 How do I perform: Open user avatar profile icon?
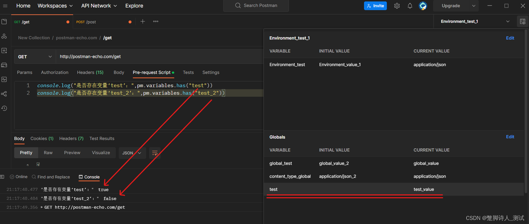423,6
